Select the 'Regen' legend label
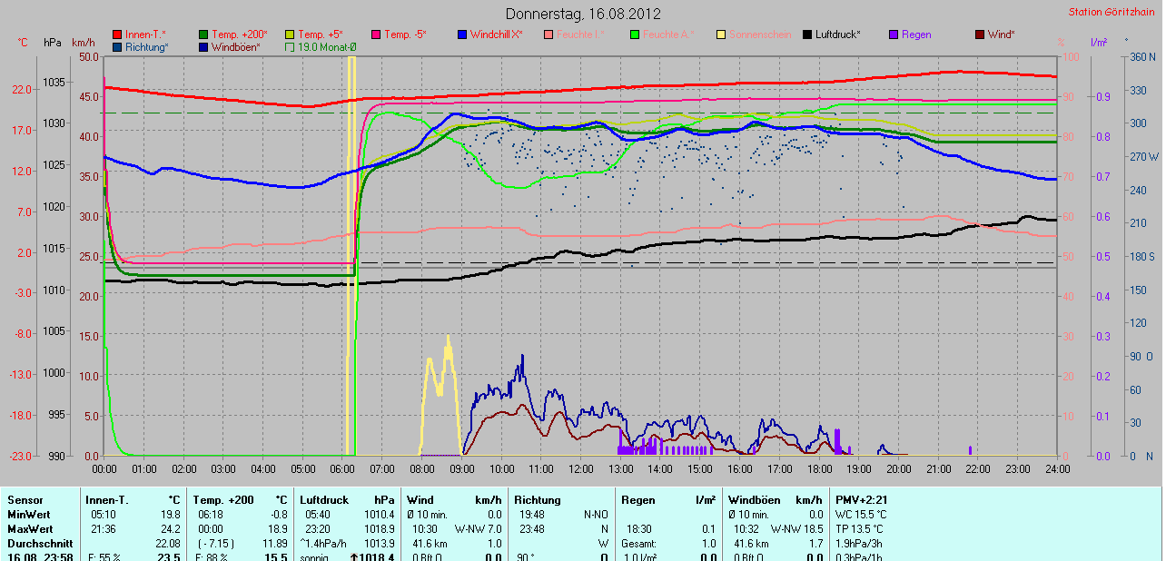1166x561 pixels. click(x=916, y=34)
